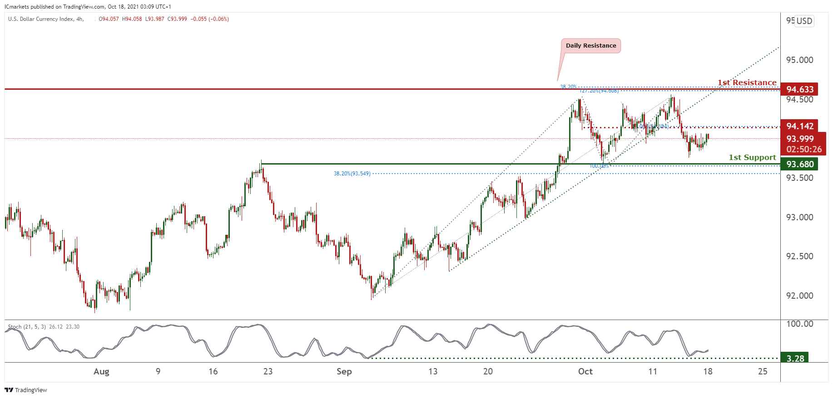
Task: Click the current price 93.999 label
Action: pyautogui.click(x=799, y=139)
